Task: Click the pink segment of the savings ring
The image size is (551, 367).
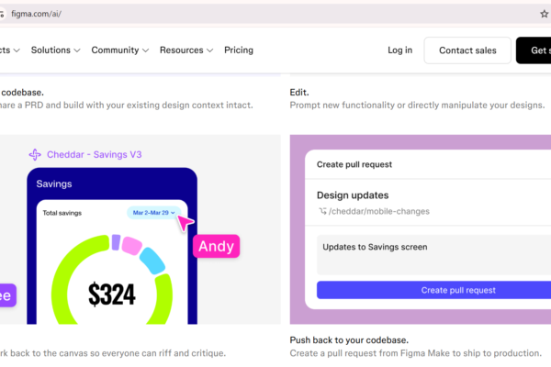Action: click(x=131, y=246)
